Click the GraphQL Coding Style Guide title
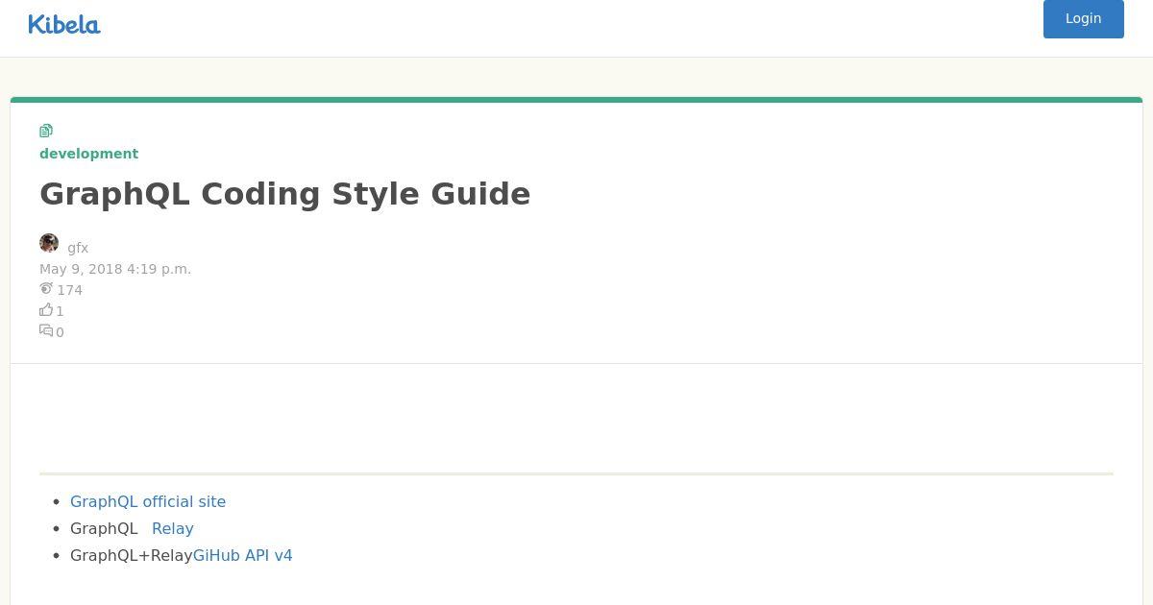The image size is (1153, 605). click(284, 194)
